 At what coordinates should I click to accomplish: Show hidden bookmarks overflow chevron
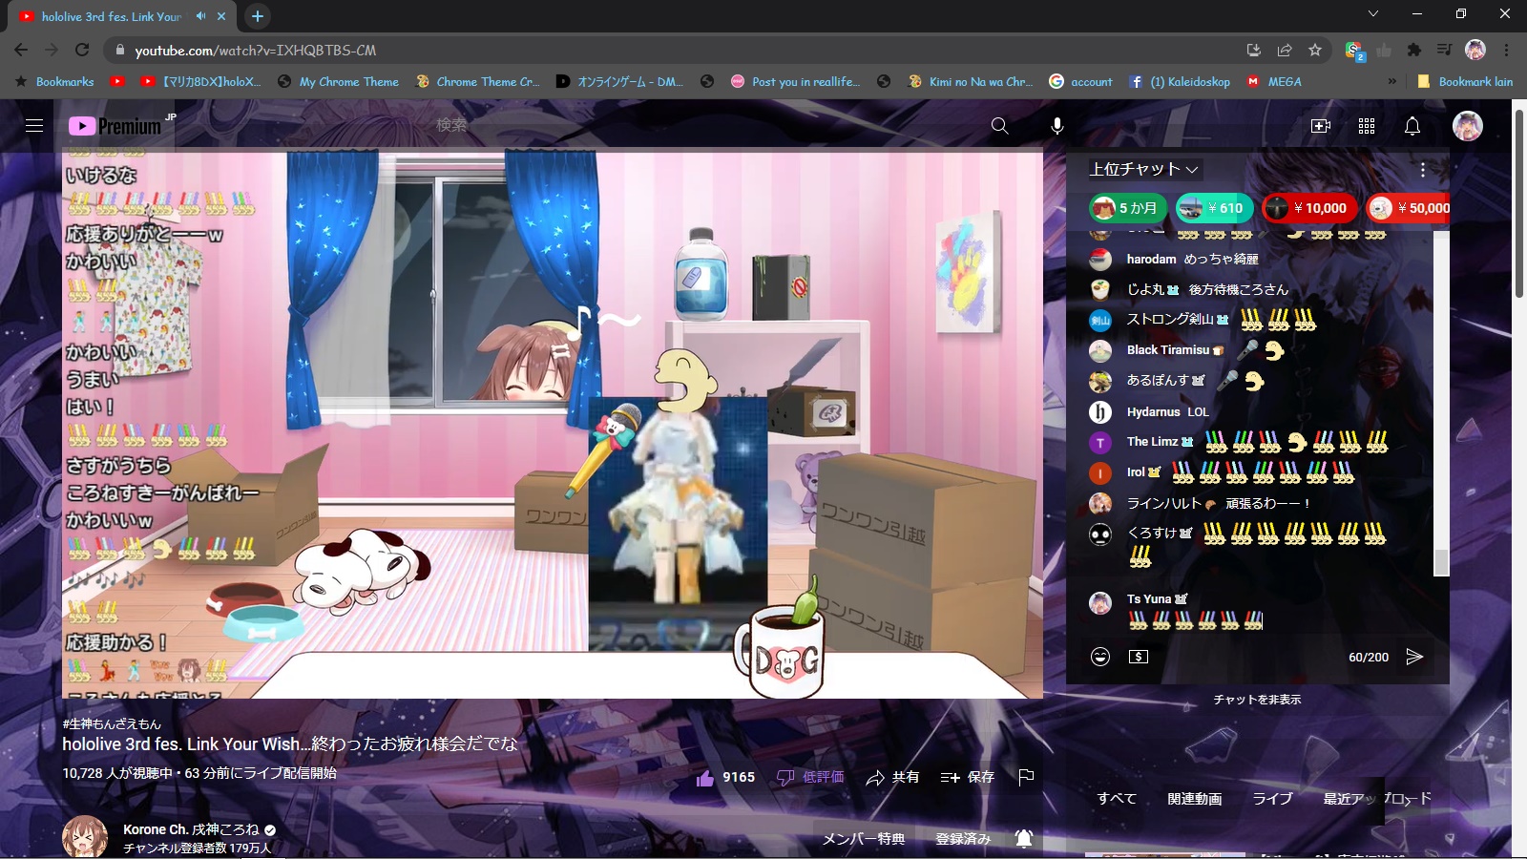1391,82
